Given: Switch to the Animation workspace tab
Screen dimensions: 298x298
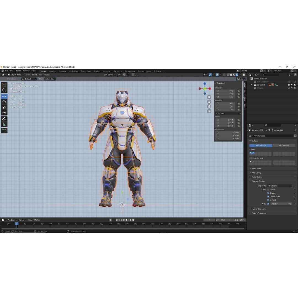Looking at the screenshot, I should 107,71.
